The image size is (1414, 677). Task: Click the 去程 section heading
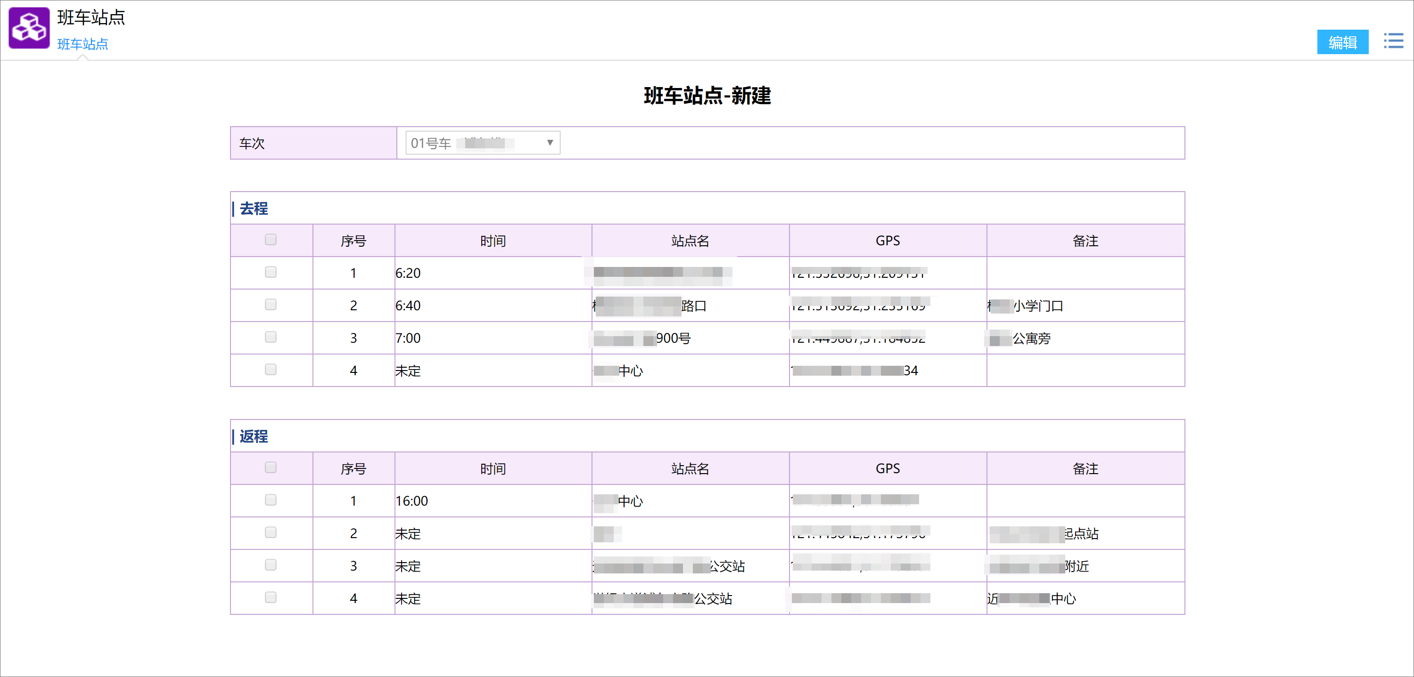pos(253,209)
